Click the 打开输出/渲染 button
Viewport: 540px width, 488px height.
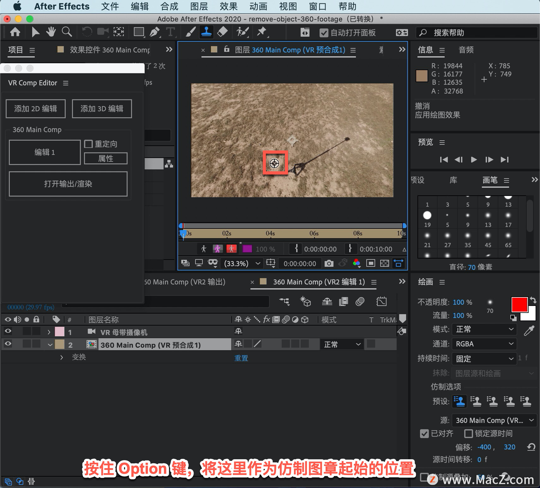[68, 184]
